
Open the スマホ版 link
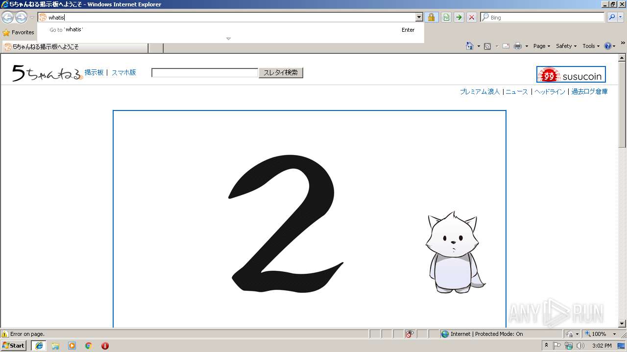pyautogui.click(x=123, y=72)
